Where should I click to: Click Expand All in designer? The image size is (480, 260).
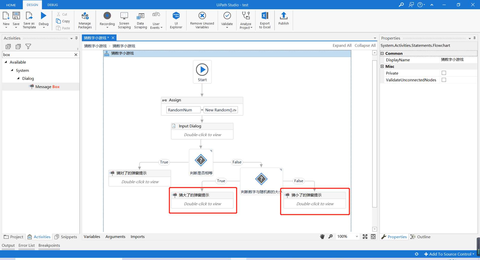[x=342, y=46]
